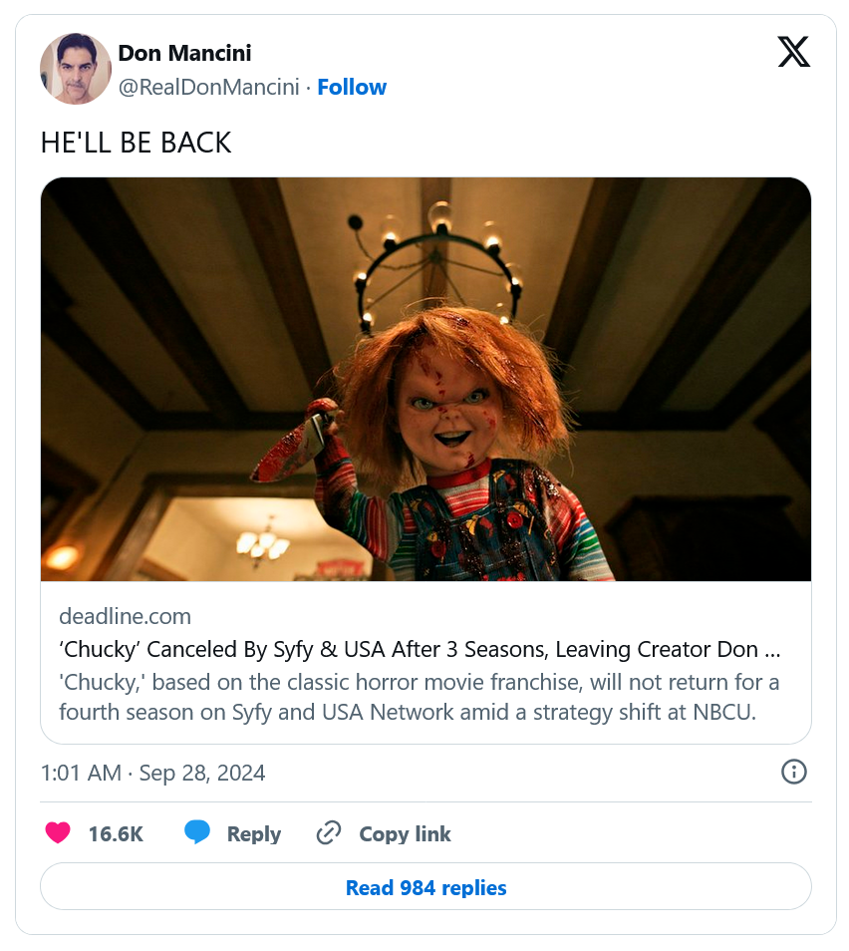Open the tweet info circle icon
This screenshot has height=951, width=849.
(794, 773)
